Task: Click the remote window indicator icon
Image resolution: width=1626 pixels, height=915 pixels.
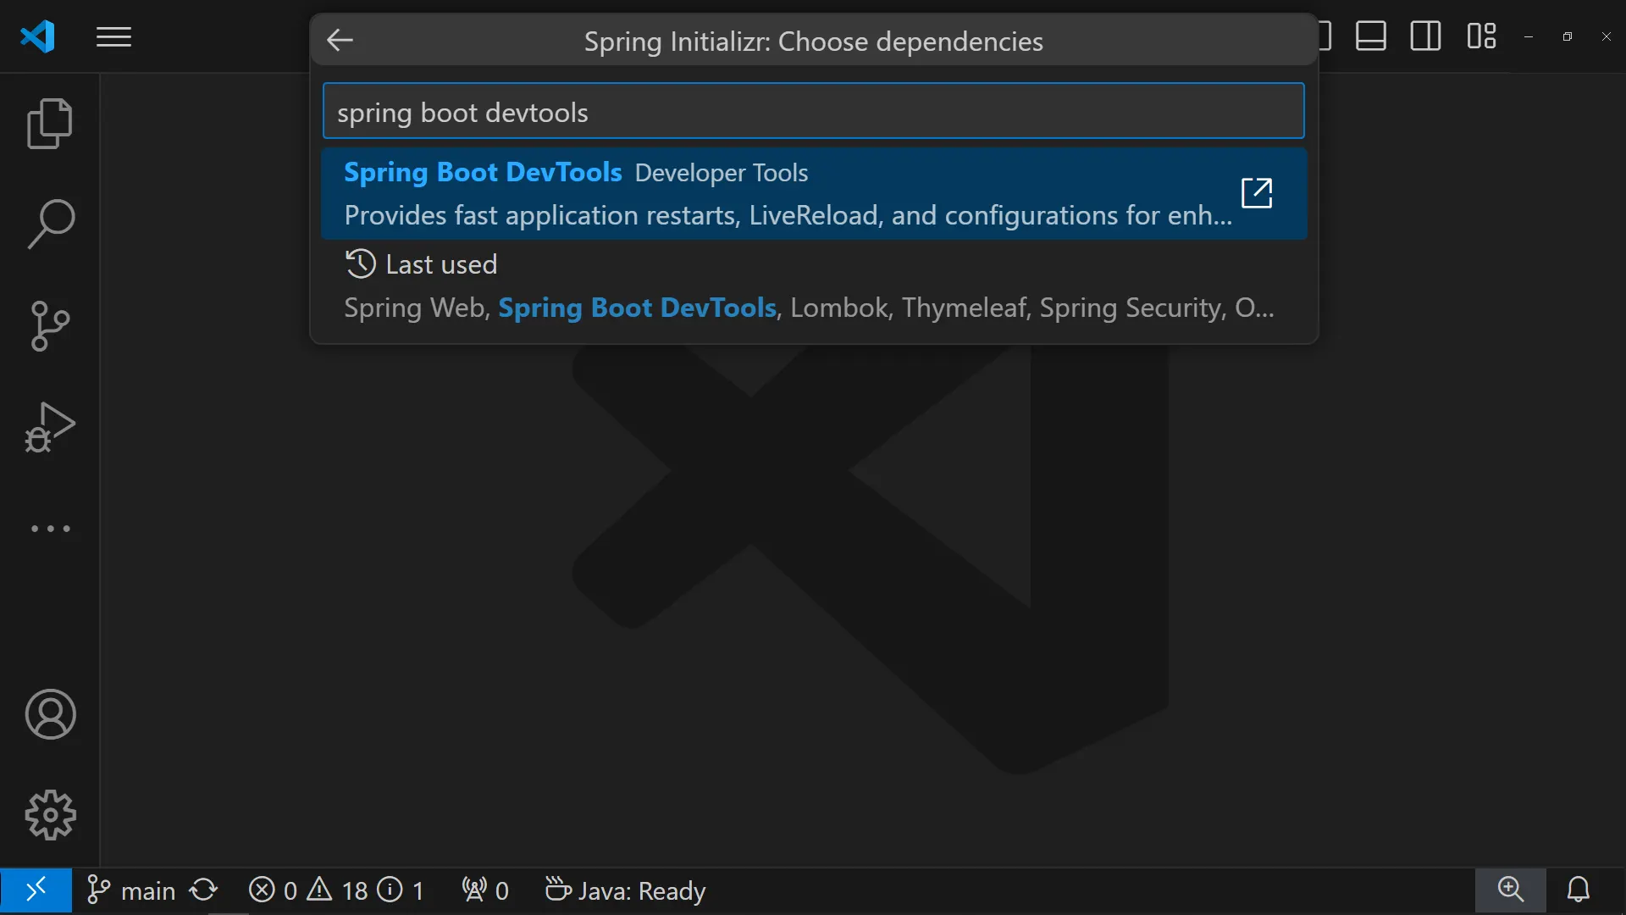Action: pyautogui.click(x=36, y=890)
